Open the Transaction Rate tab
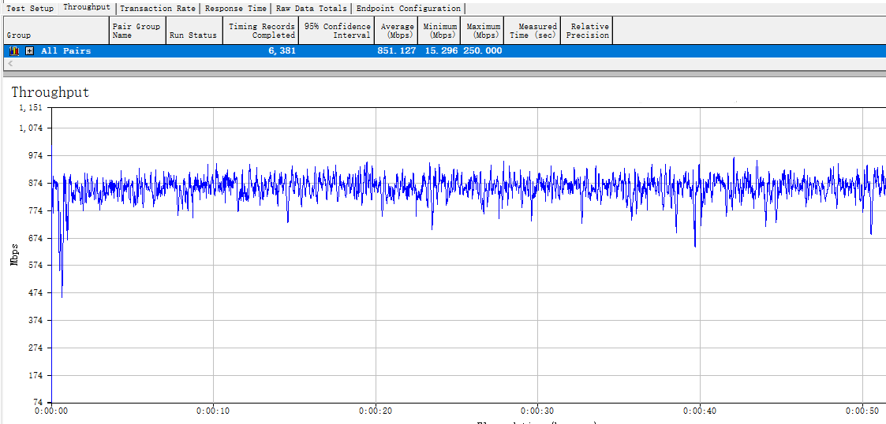The width and height of the screenshot is (886, 424). [x=157, y=9]
